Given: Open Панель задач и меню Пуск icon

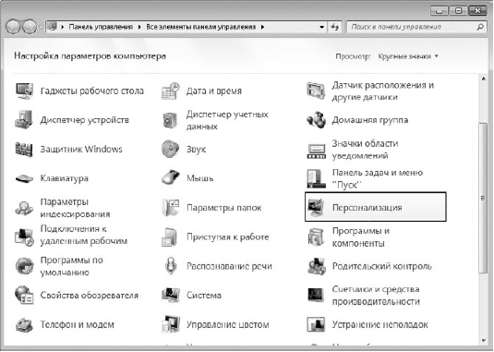Looking at the screenshot, I should [316, 178].
